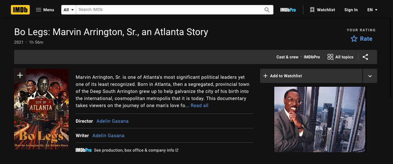Rate this title with the star

pos(362,39)
